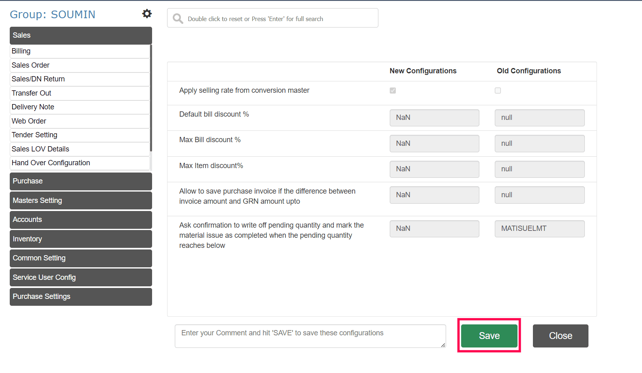Toggle Old Configurations selling rate checkbox

(x=498, y=91)
